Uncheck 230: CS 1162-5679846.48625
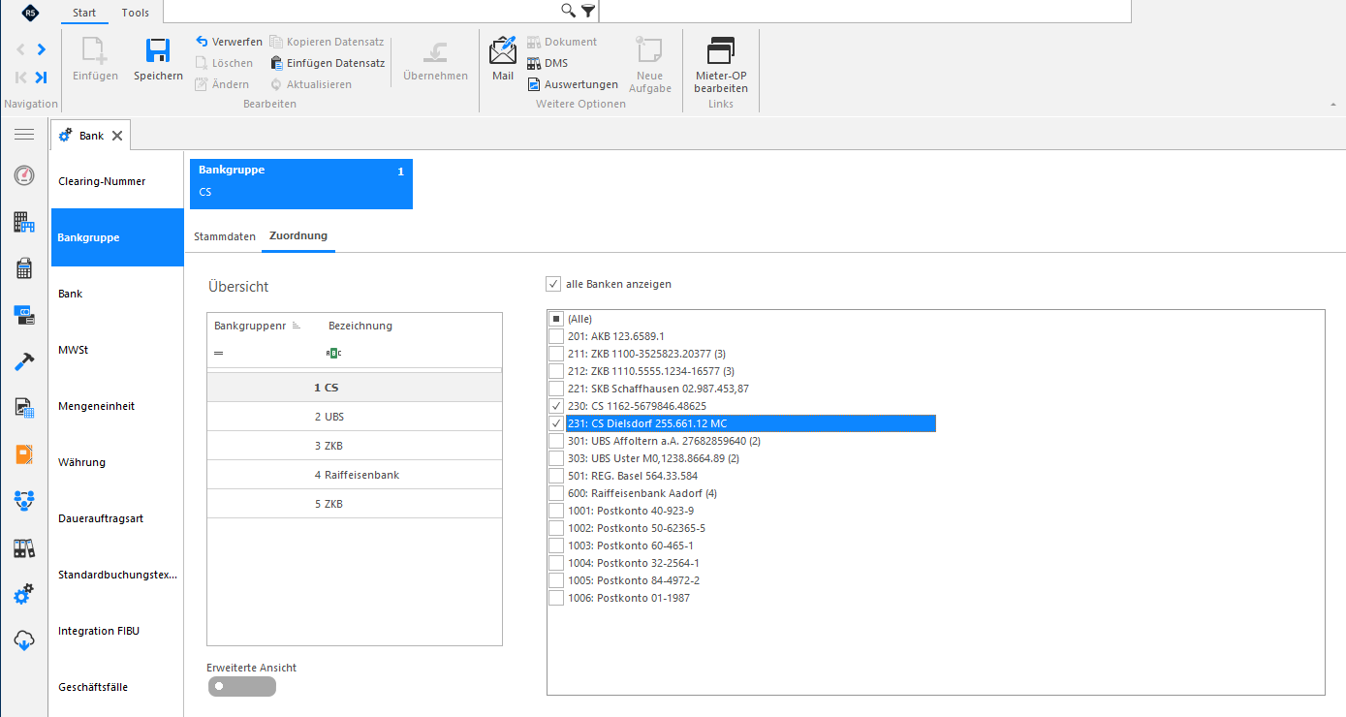This screenshot has width=1346, height=717. point(556,406)
